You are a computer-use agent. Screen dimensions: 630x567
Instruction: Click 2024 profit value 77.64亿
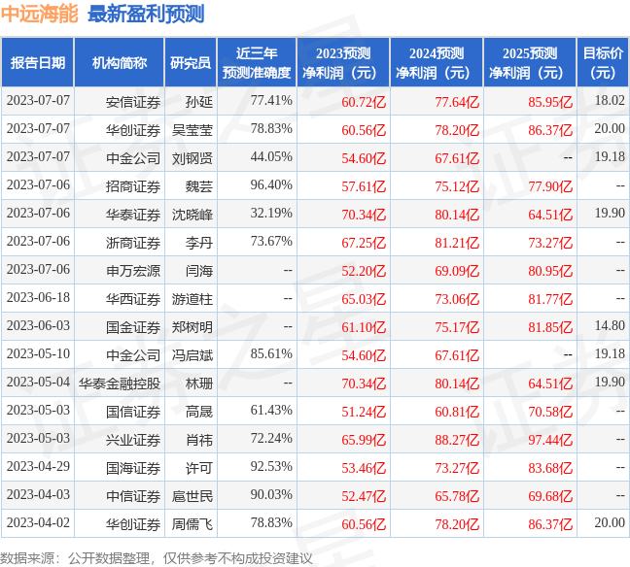(457, 102)
